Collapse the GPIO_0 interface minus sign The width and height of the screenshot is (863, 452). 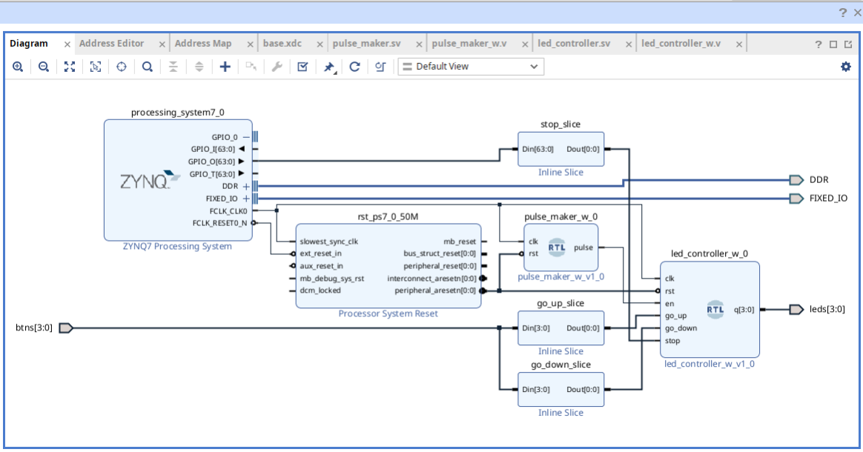[x=246, y=137]
